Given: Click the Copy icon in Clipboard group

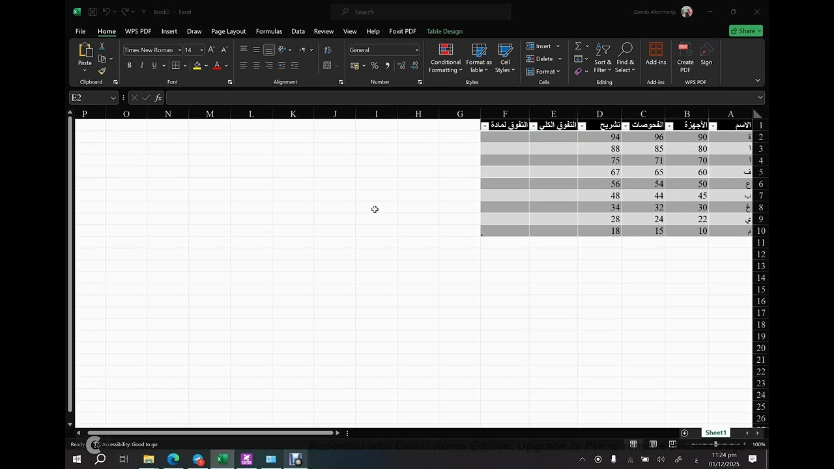Looking at the screenshot, I should pos(102,59).
